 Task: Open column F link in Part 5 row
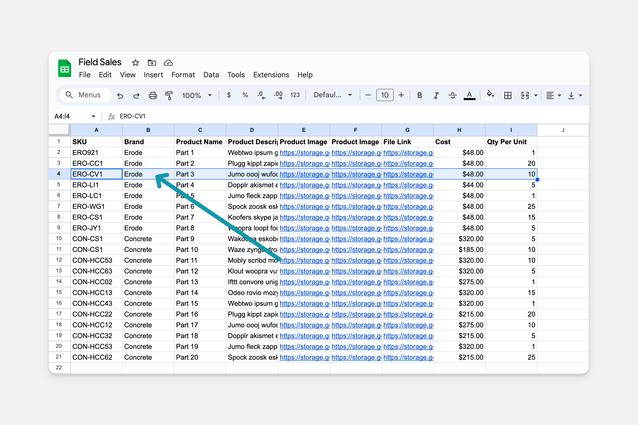point(356,196)
